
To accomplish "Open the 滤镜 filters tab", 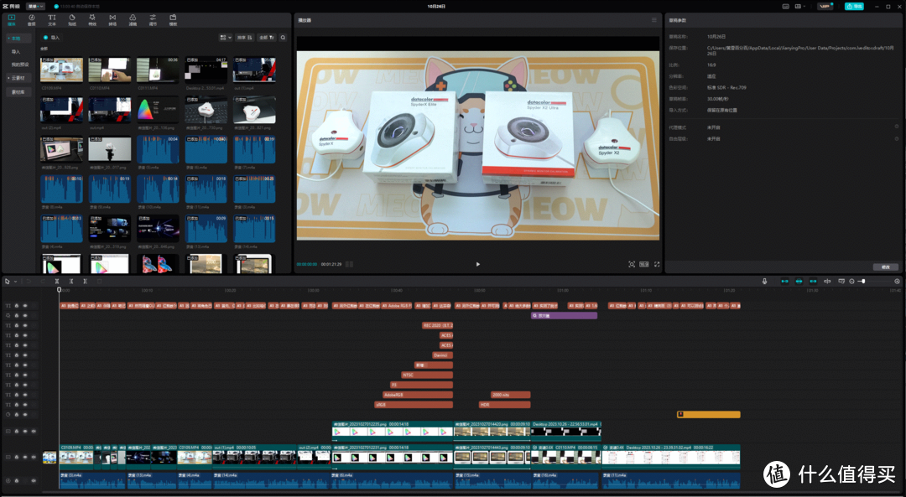I will (x=133, y=20).
